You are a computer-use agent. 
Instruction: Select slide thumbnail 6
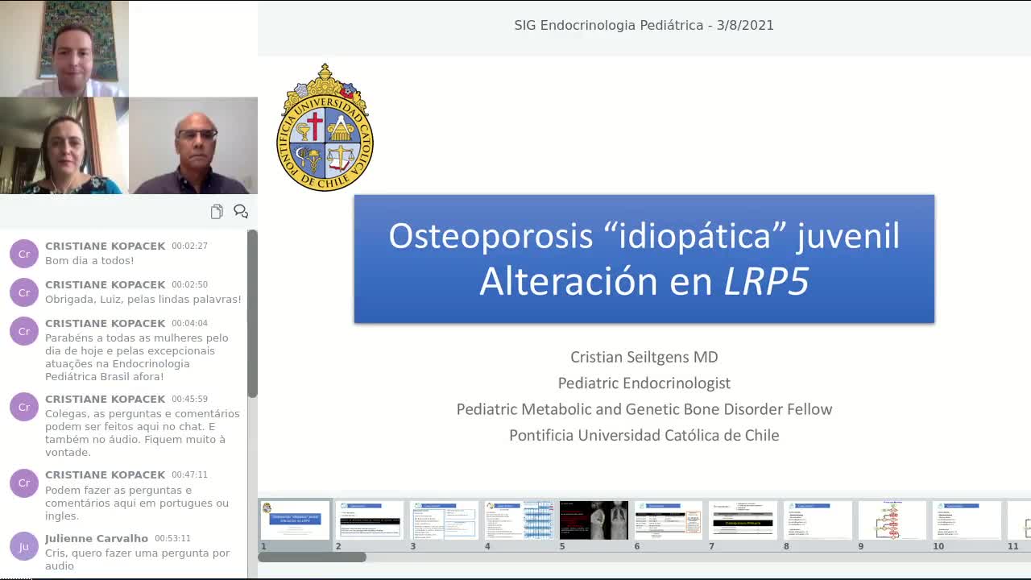tap(669, 520)
